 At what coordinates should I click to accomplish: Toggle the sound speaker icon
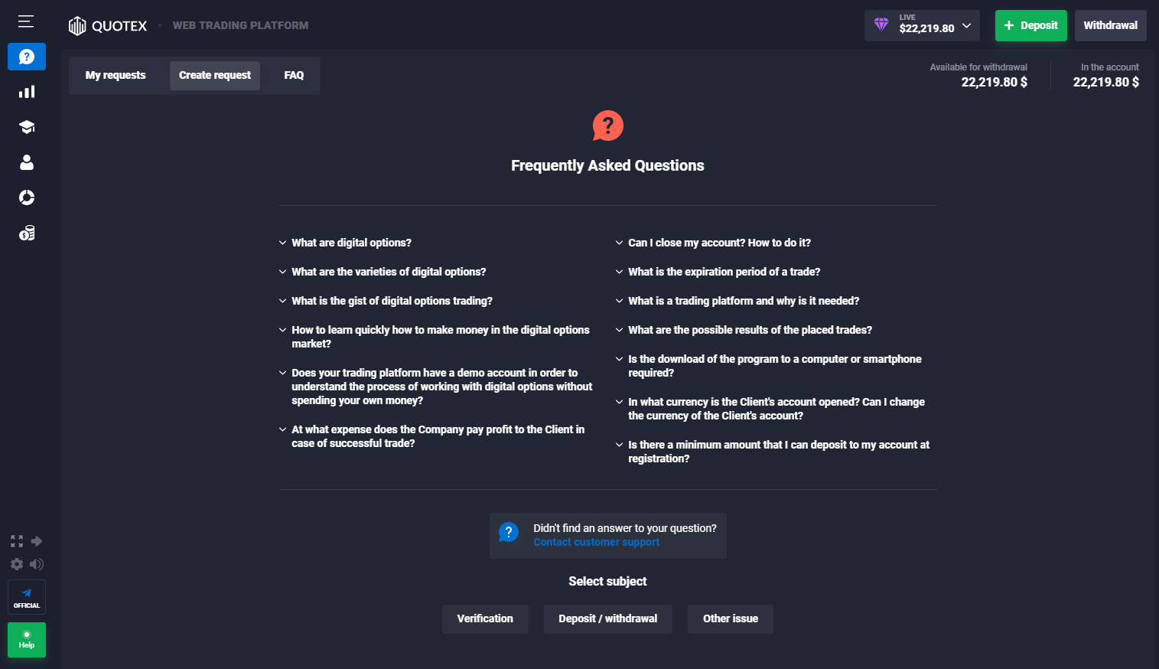[37, 564]
